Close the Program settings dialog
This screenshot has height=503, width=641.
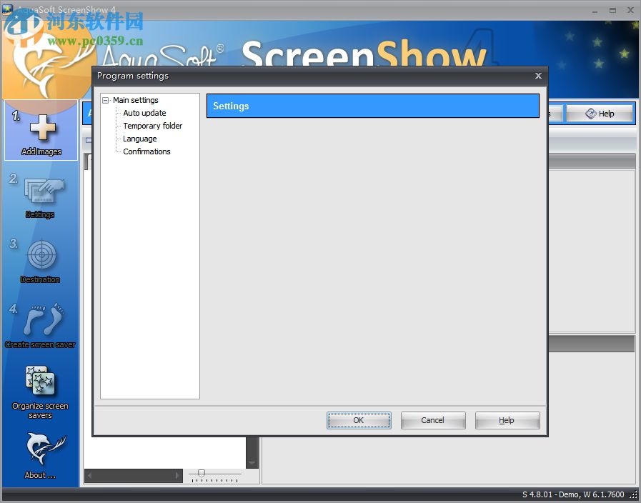537,76
